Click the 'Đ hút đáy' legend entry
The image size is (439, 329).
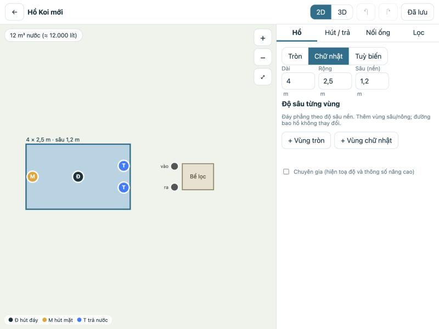[x=23, y=320]
